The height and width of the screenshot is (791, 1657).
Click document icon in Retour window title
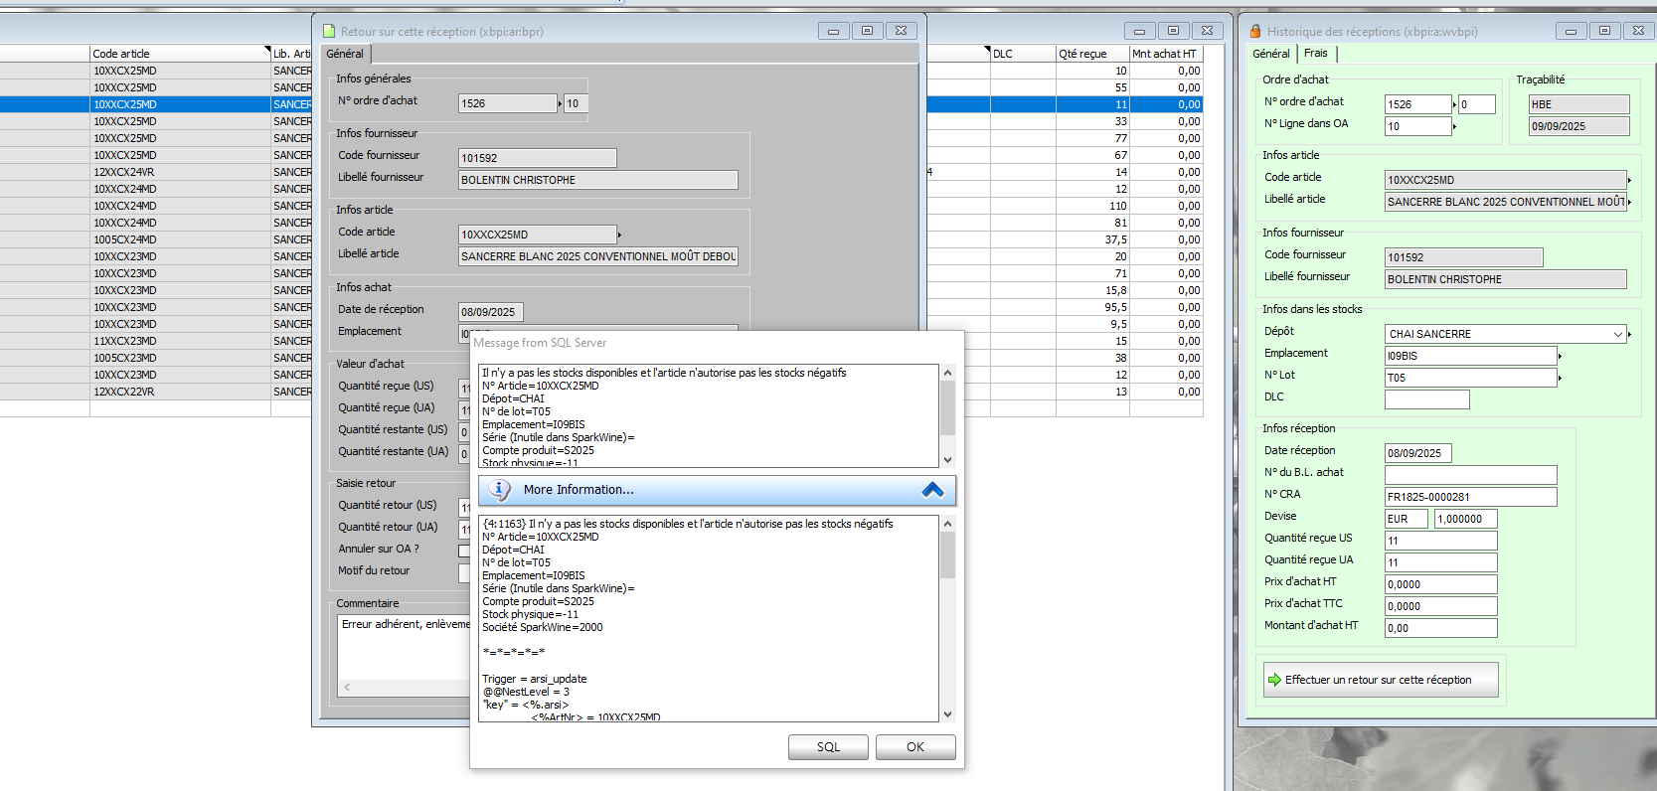(329, 31)
